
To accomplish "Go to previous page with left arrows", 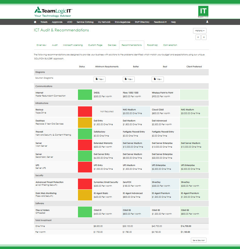I will pos(198,37).
